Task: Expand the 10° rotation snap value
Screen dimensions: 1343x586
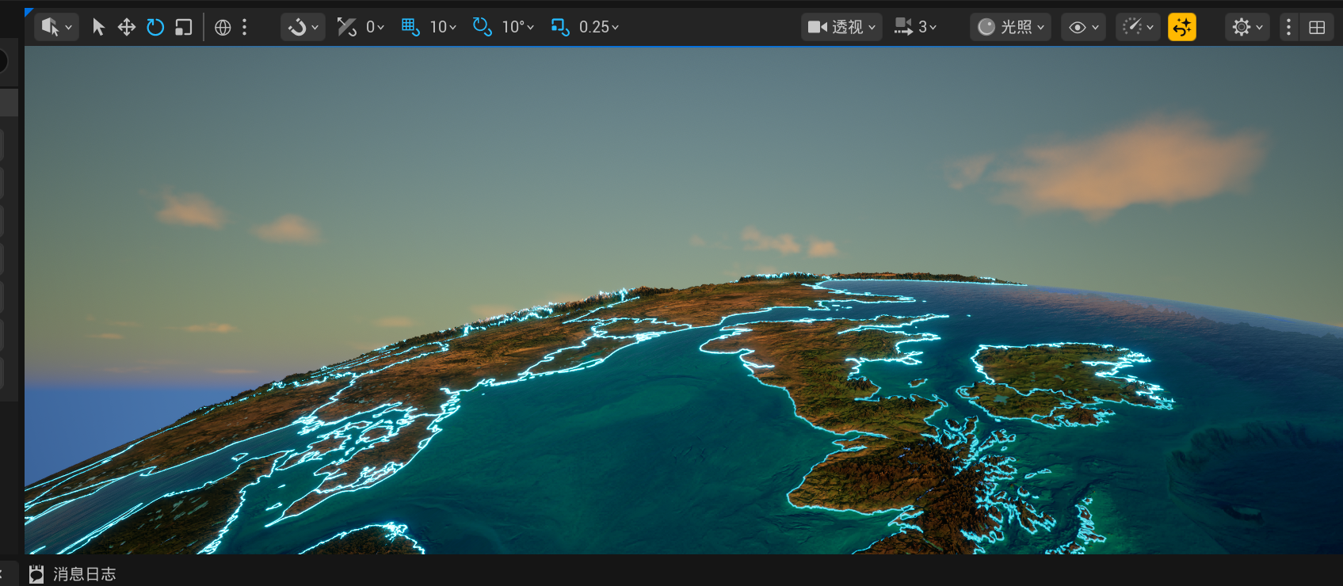Action: tap(518, 27)
